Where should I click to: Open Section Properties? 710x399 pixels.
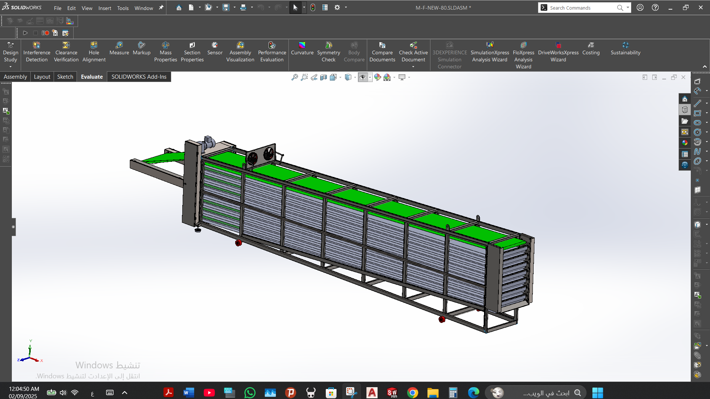pos(192,52)
